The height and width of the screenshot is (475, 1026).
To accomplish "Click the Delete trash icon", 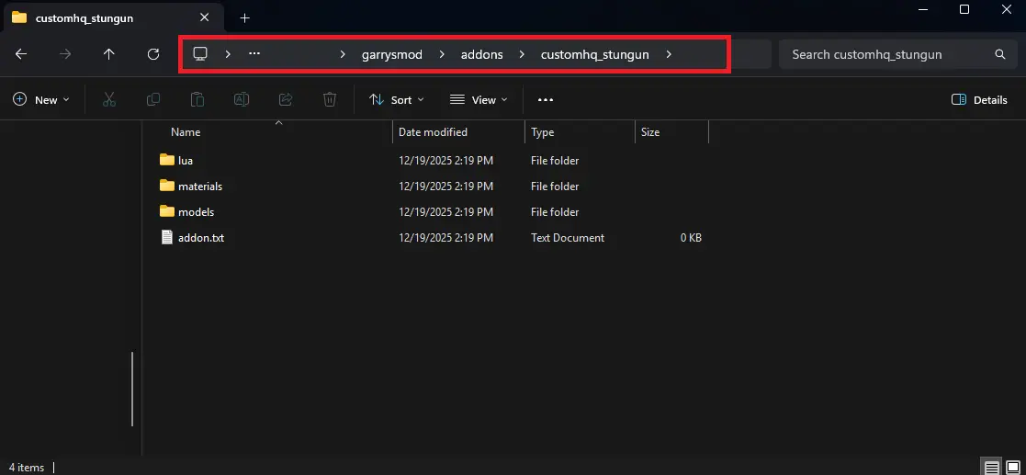I will tap(330, 99).
